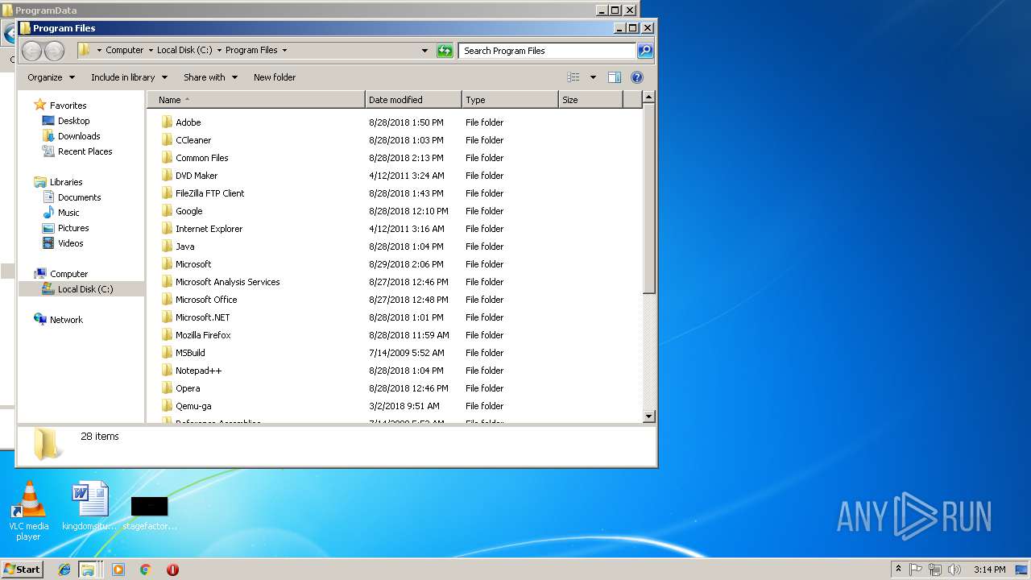
Task: Click the Forward navigation arrow button
Action: tap(54, 51)
